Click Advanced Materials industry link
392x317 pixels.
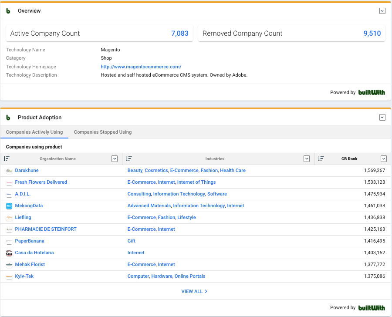click(x=149, y=206)
